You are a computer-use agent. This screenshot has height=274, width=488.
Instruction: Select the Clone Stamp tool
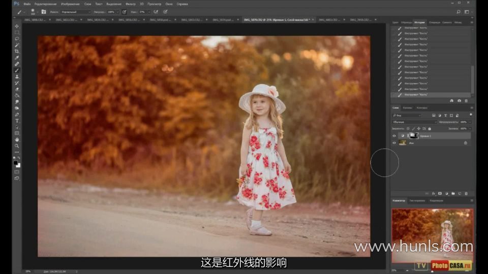click(x=17, y=77)
